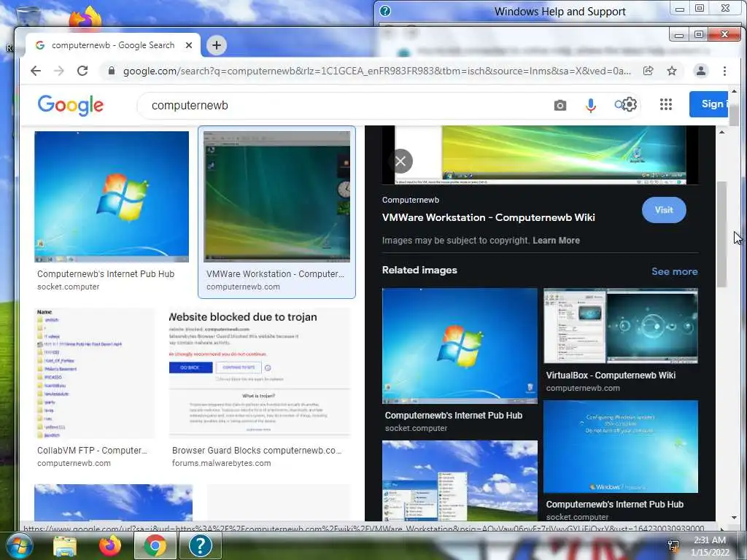Open Windows 7 desktop result thumbnail

tap(112, 197)
